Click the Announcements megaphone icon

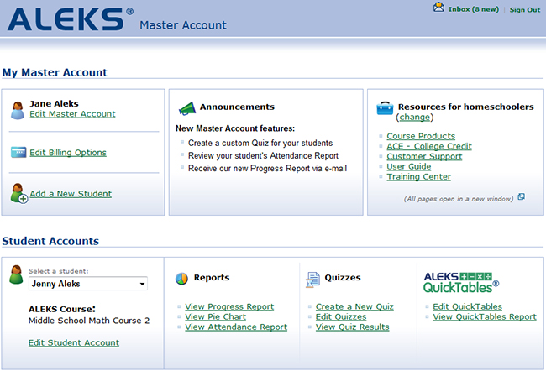pos(187,108)
